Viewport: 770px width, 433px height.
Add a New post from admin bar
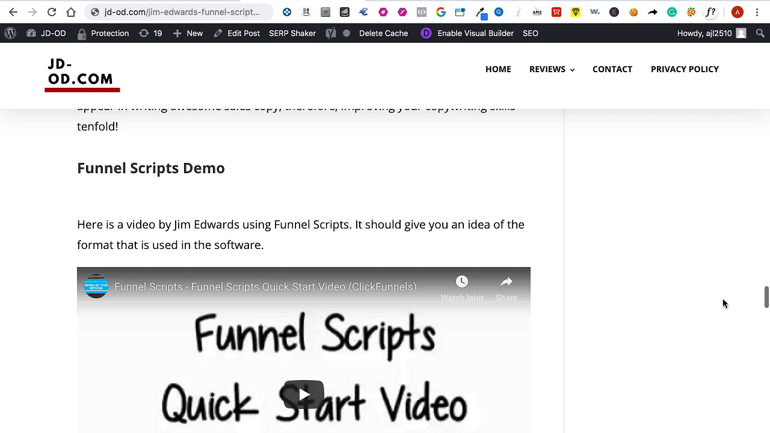(188, 33)
